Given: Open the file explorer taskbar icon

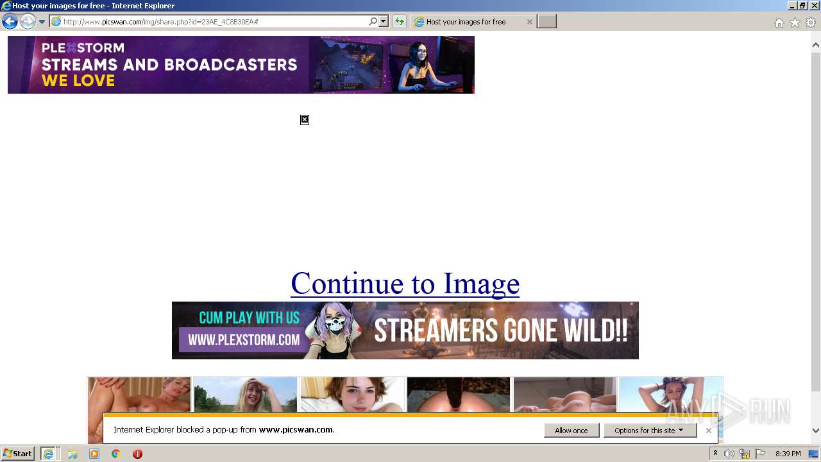Looking at the screenshot, I should coord(72,454).
